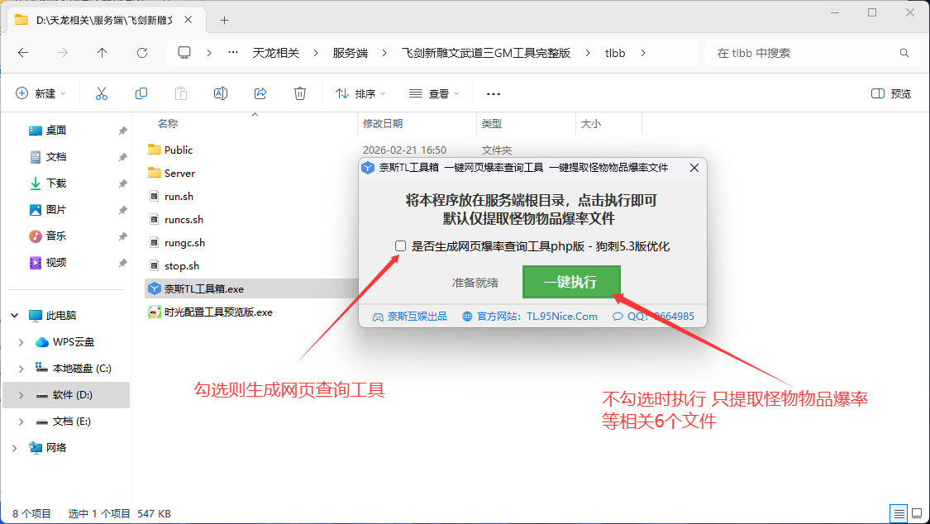Click the cut scissors icon in toolbar
Screen dimensions: 930x524
tap(102, 93)
